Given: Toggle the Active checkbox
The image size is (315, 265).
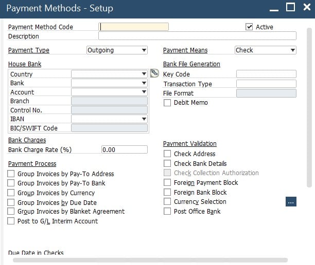Looking at the screenshot, I should (x=250, y=27).
